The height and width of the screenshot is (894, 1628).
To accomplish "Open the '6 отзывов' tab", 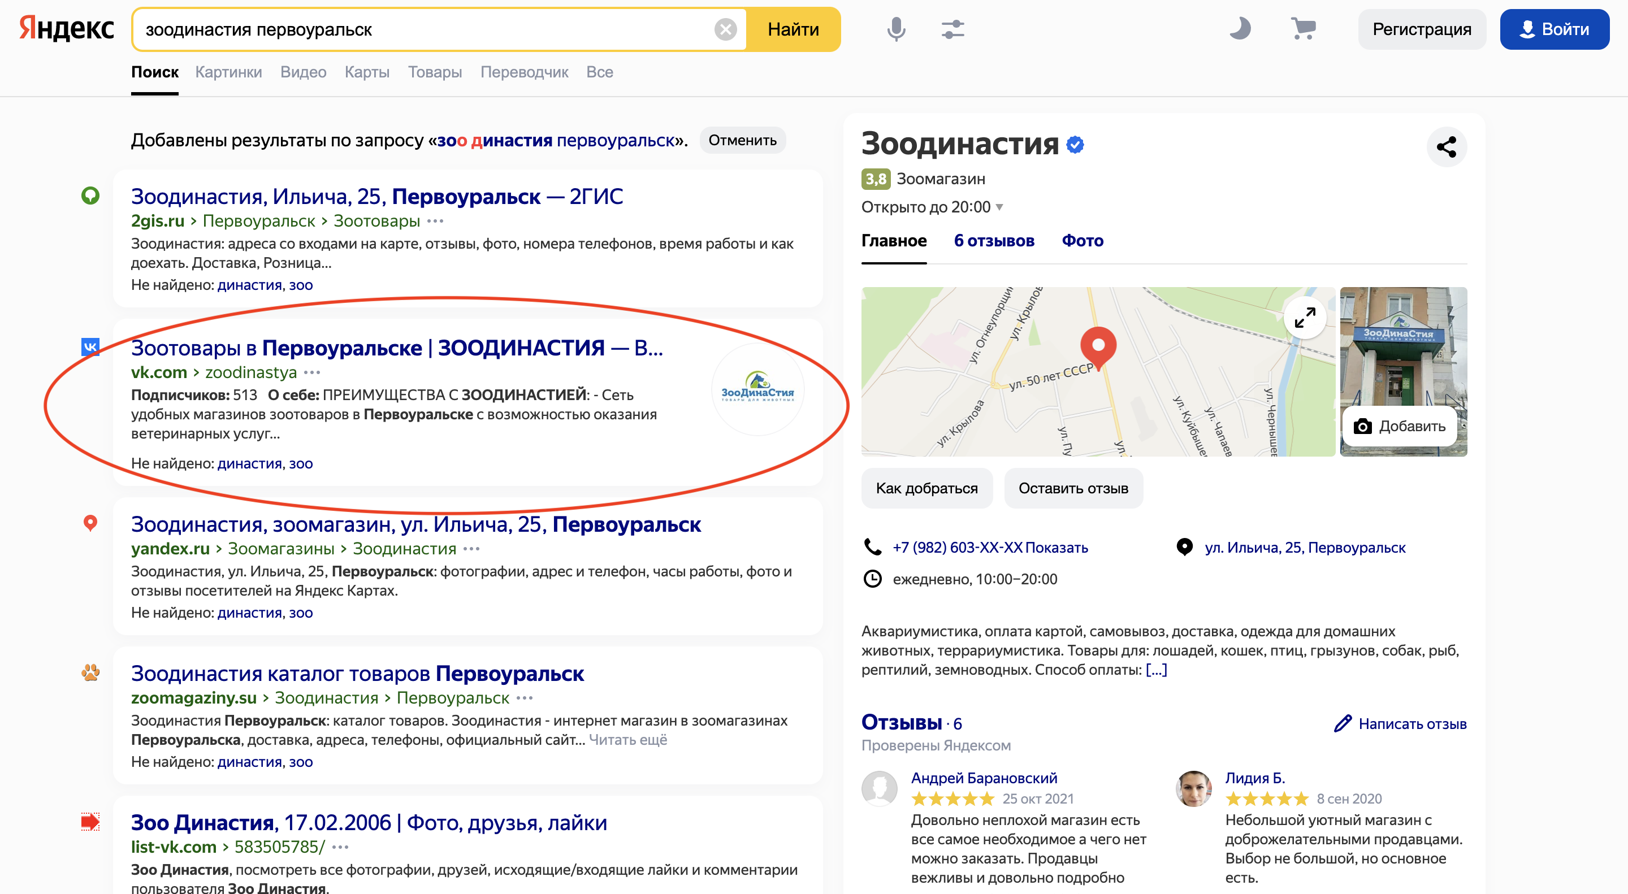I will click(994, 241).
